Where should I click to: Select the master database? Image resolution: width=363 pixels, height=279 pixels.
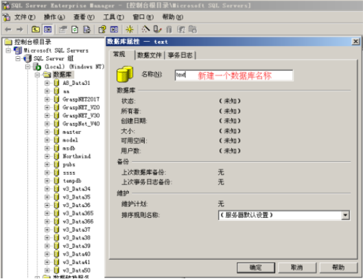(72, 132)
